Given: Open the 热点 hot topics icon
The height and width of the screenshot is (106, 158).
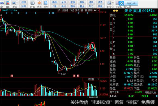Looking at the screenshot, I should pos(39,3).
